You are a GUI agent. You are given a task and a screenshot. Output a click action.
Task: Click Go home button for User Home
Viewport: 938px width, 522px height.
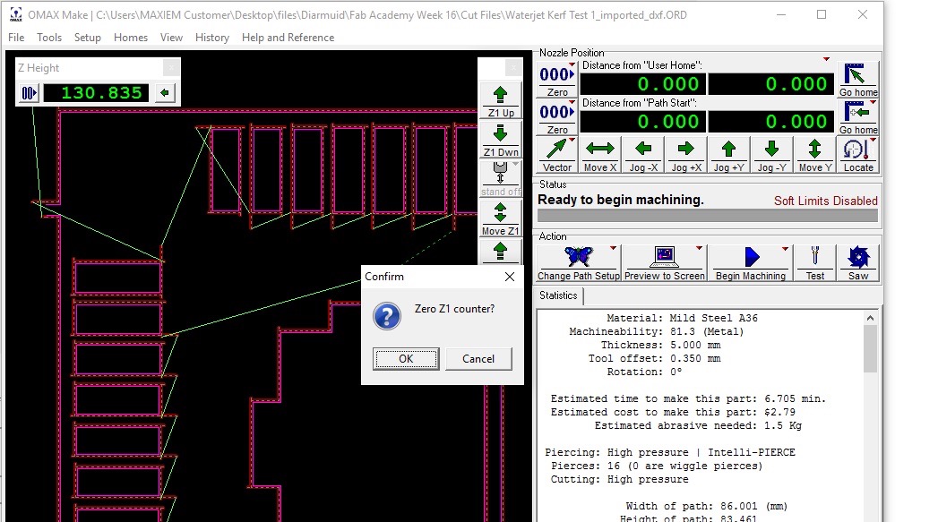click(x=858, y=80)
